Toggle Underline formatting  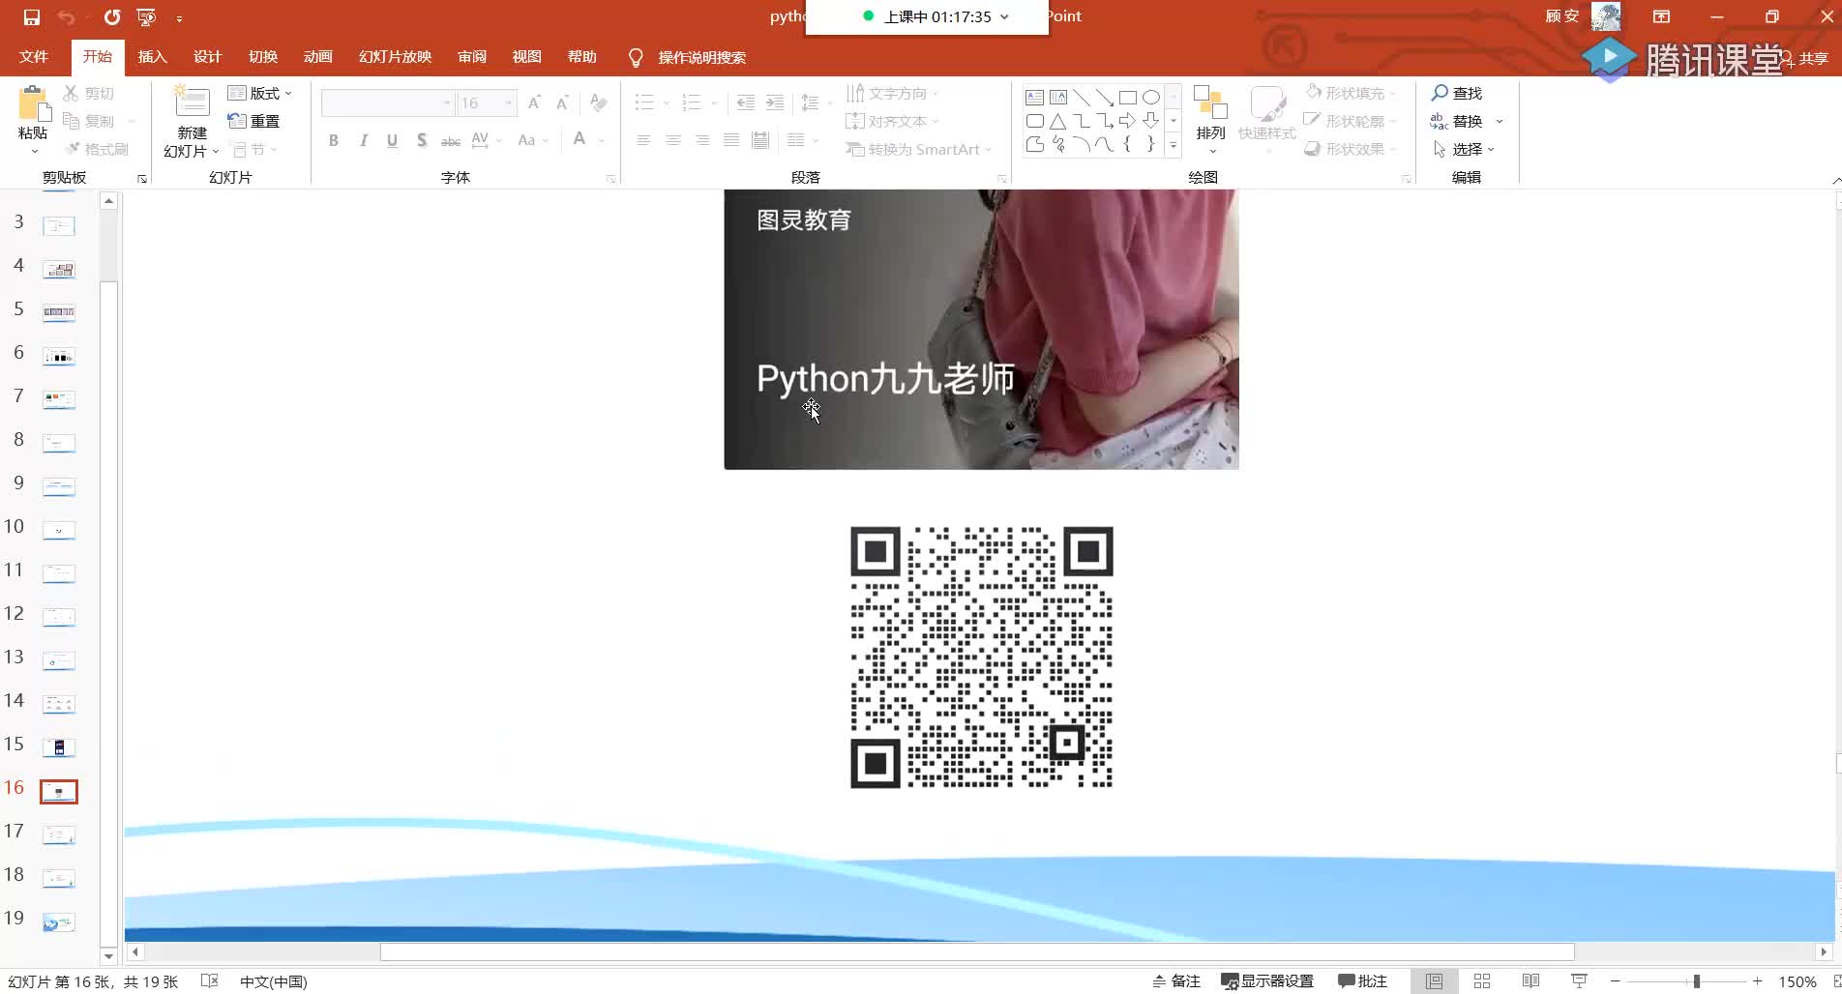click(x=392, y=140)
